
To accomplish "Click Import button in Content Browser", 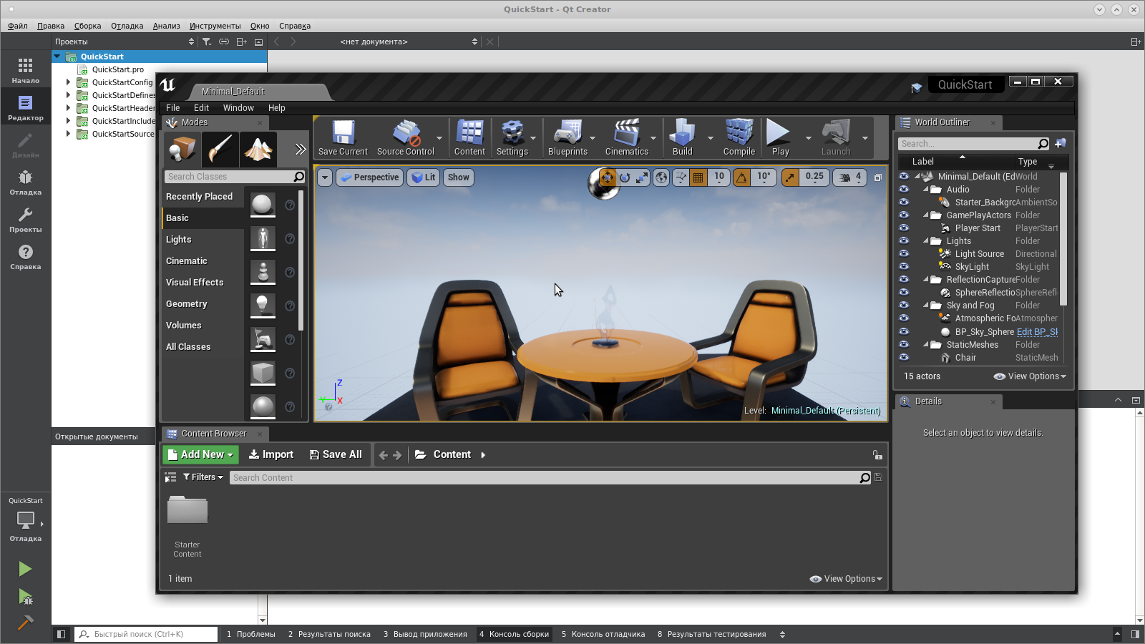I will click(271, 454).
